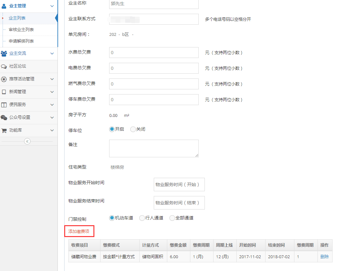Viewport: 339px width, 271px height.
Task: Collapse the 业主管理 menu chevron
Action: point(52,6)
